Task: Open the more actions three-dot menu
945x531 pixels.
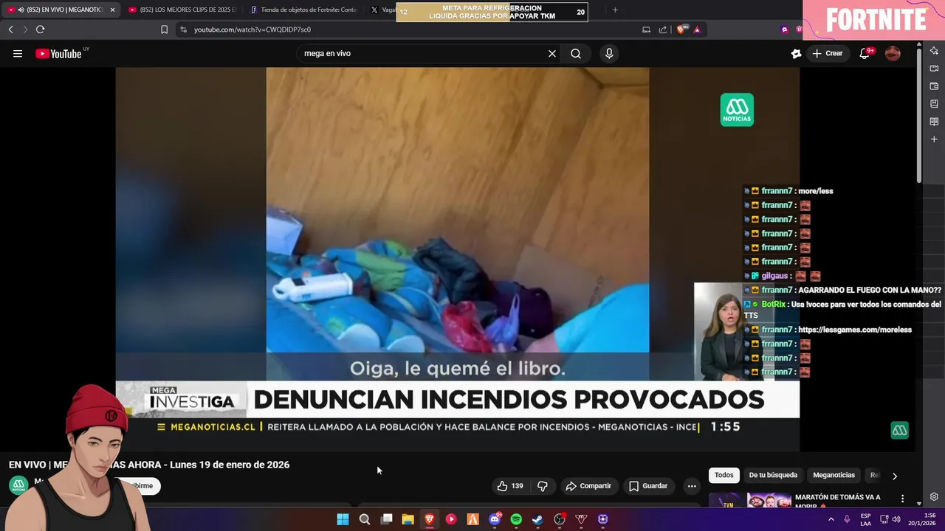Action: pyautogui.click(x=692, y=486)
